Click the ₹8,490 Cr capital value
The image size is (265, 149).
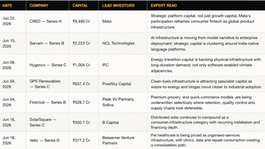[x=81, y=21]
